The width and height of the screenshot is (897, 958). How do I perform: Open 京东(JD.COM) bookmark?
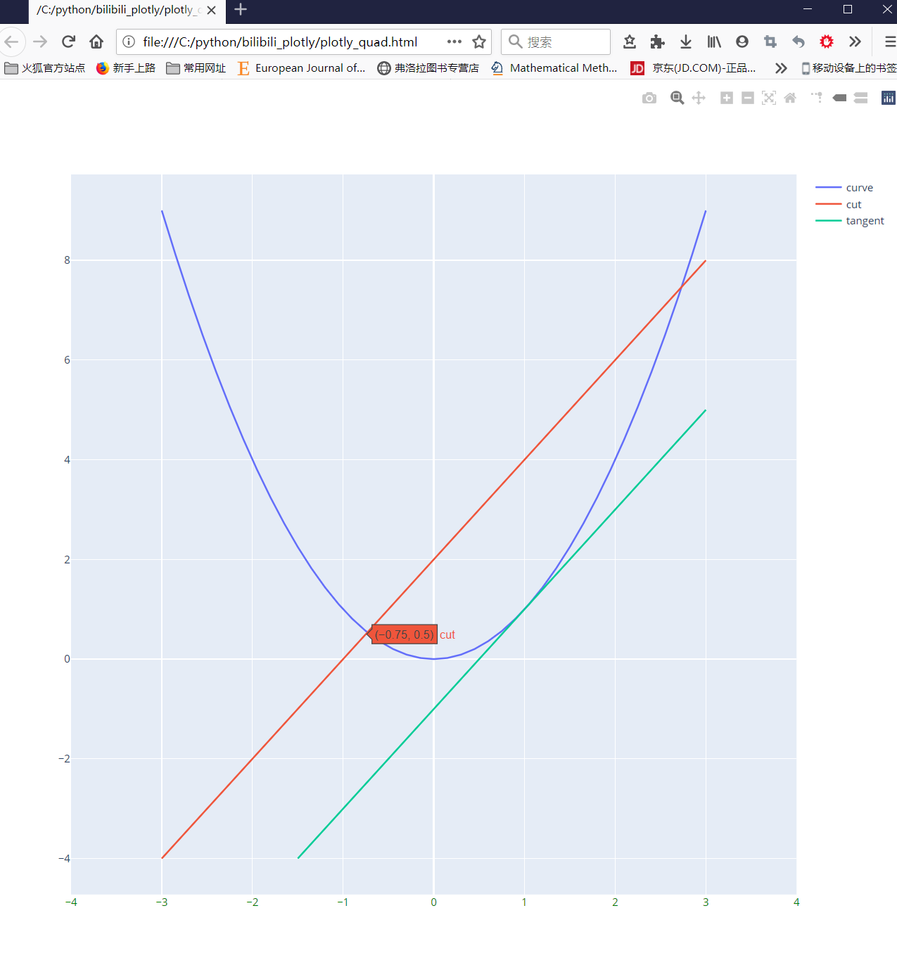[x=694, y=68]
